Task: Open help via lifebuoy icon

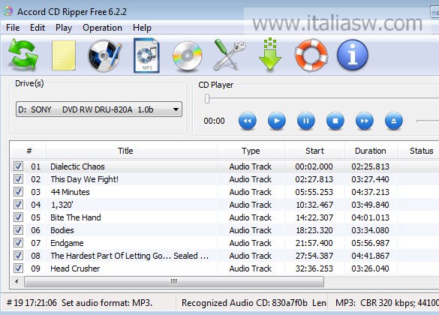Action: click(x=311, y=55)
